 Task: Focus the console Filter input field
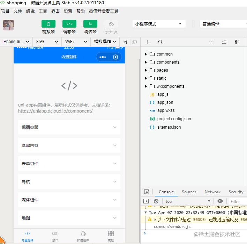(x=238, y=202)
